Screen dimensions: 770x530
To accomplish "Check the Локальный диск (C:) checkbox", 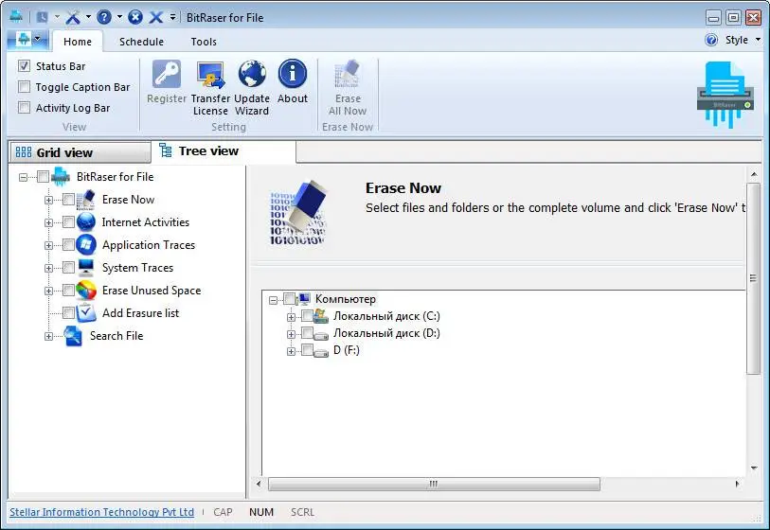I will coord(307,315).
